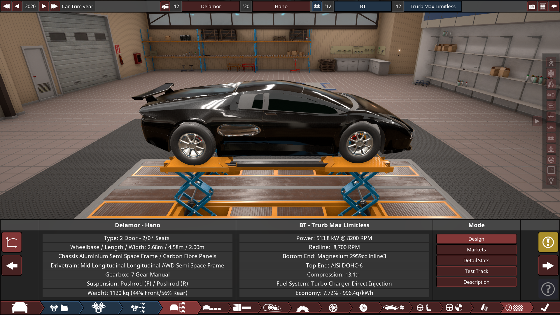The height and width of the screenshot is (315, 560).
Task: Open the driving aids and safety tab
Action: tap(454, 308)
